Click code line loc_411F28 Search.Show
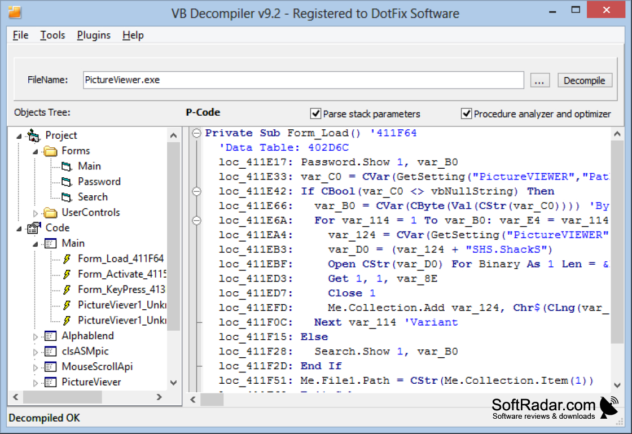The height and width of the screenshot is (434, 632). pos(338,352)
